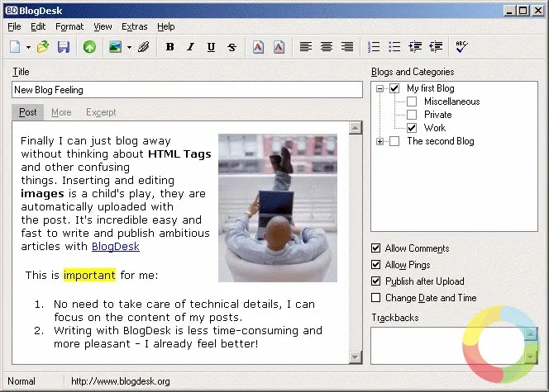The height and width of the screenshot is (392, 549).
Task: Switch to the Post tab
Action: point(27,112)
